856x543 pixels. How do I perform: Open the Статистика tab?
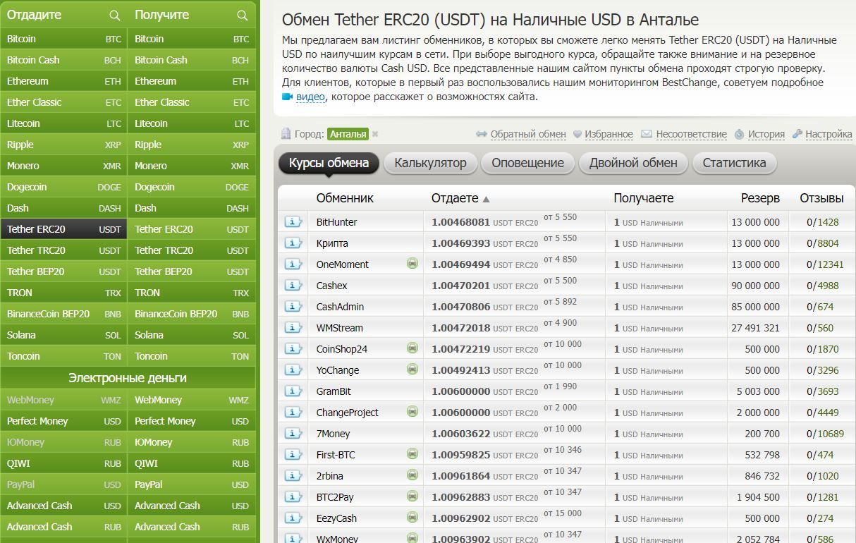coord(734,163)
